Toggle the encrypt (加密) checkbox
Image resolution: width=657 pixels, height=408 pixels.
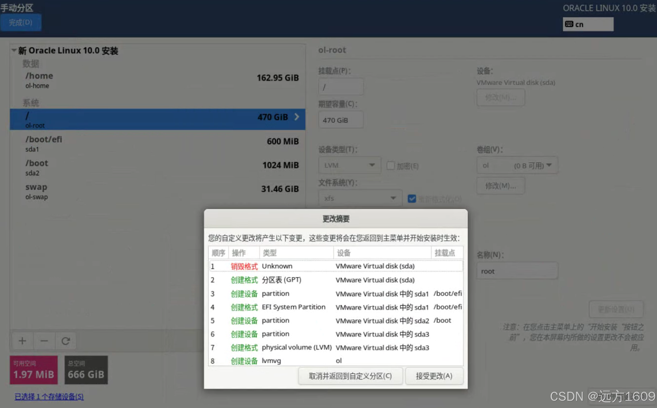click(391, 165)
